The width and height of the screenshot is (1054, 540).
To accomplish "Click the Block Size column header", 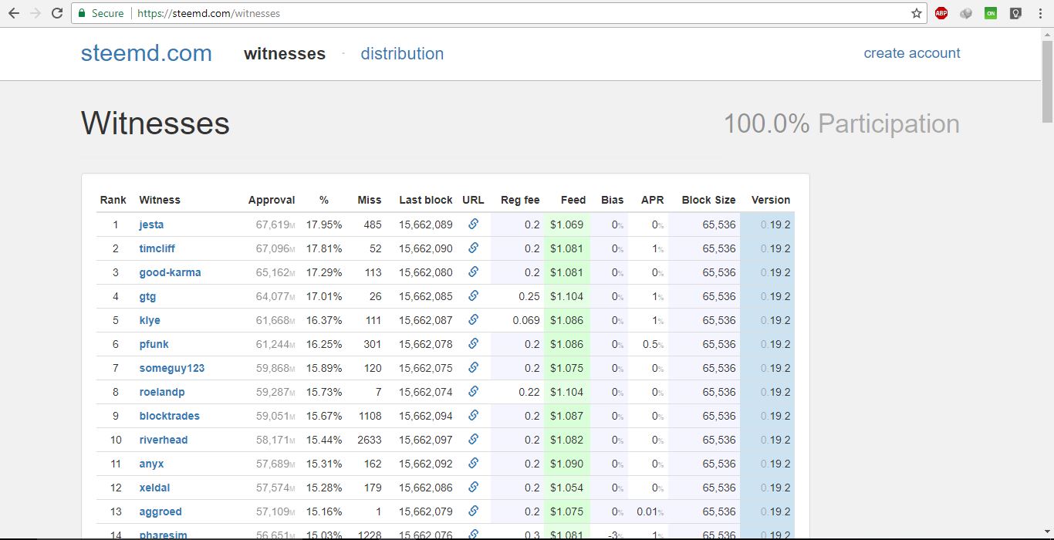I will [708, 200].
